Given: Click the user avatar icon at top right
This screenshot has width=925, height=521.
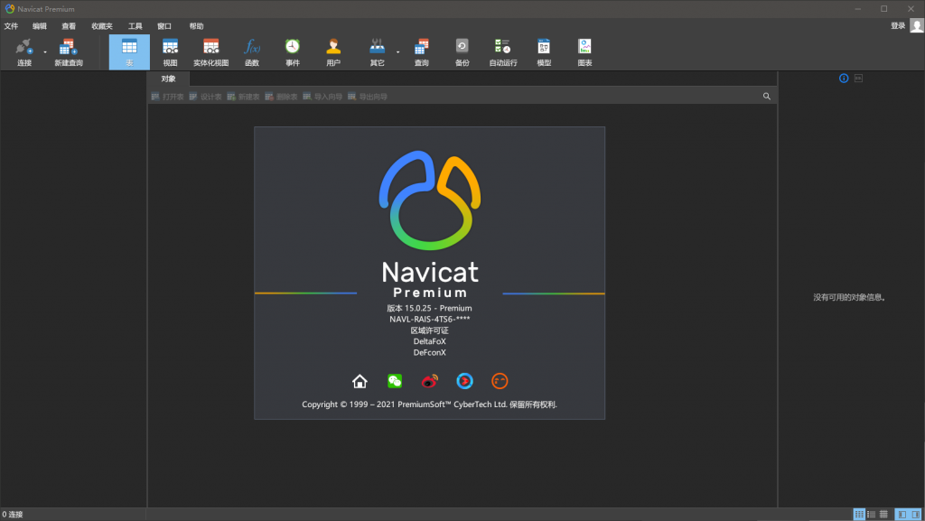Looking at the screenshot, I should pyautogui.click(x=917, y=25).
